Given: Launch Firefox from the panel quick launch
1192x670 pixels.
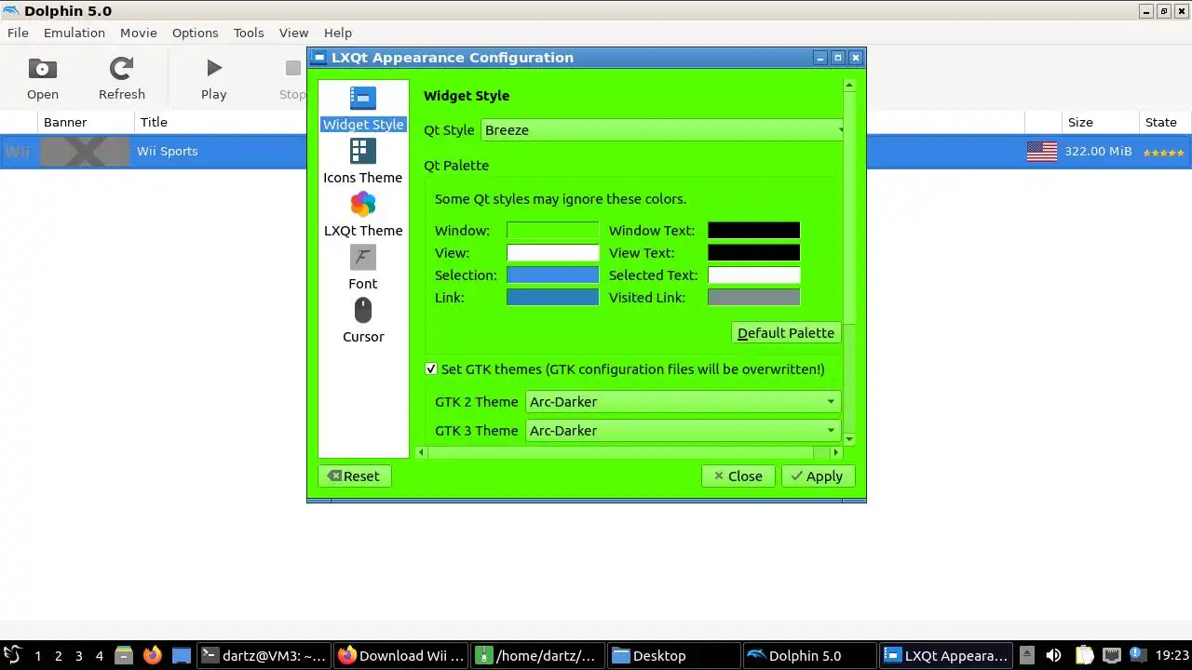Looking at the screenshot, I should (152, 655).
